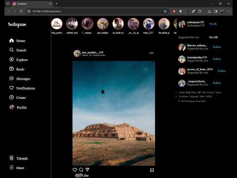The width and height of the screenshot is (237, 178).
Task: Go back with the browser back arrow
Action: (8, 11)
